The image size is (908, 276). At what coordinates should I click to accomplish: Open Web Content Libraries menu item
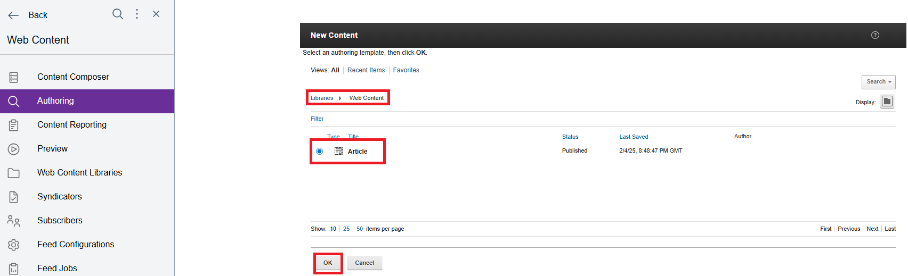[x=79, y=173]
